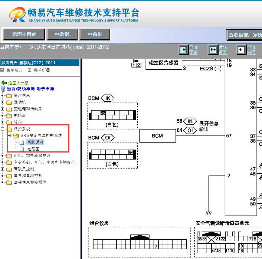Click the 展开信息 输出 label
The height and width of the screenshot is (259, 262).
209,126
